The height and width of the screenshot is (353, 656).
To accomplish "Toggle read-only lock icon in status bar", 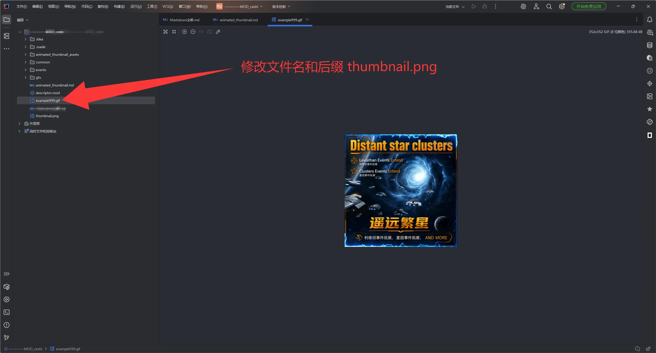I will [648, 349].
